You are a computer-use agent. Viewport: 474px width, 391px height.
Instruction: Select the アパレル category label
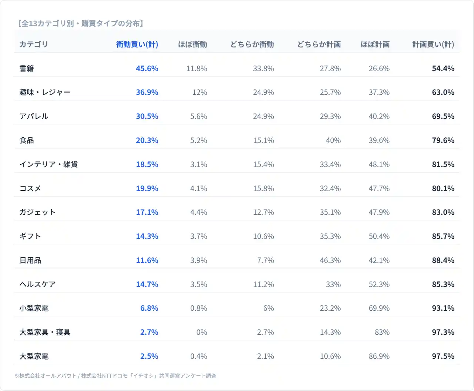click(x=34, y=116)
